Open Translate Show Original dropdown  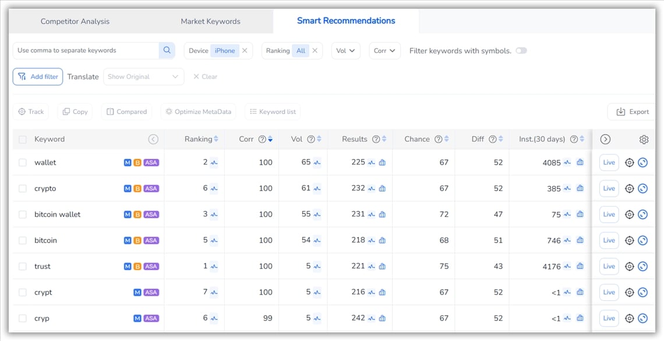click(x=143, y=77)
